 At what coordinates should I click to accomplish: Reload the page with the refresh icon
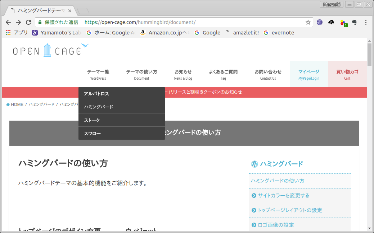[28, 22]
